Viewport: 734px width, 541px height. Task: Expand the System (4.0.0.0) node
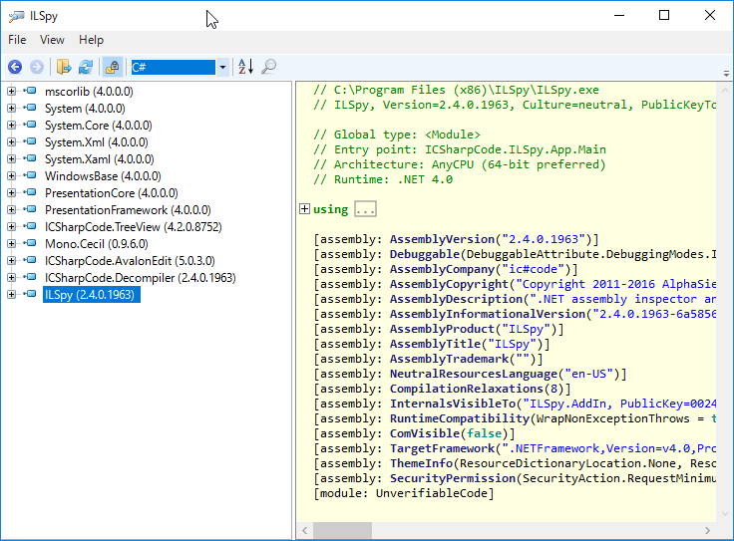[x=12, y=108]
